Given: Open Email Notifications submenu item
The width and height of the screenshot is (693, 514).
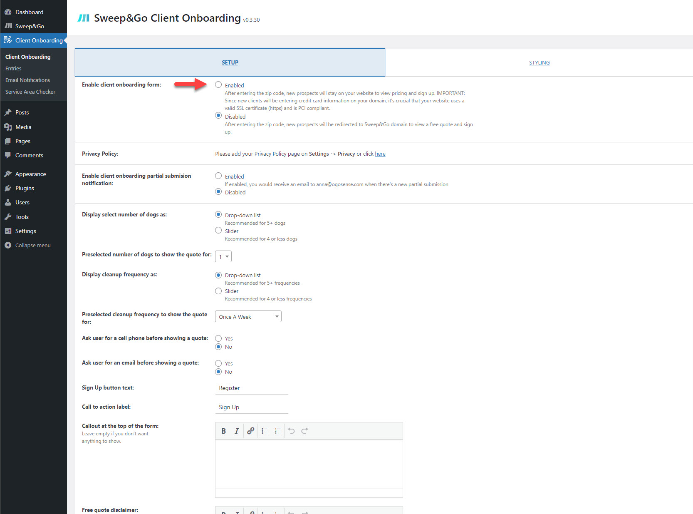Looking at the screenshot, I should coord(27,80).
